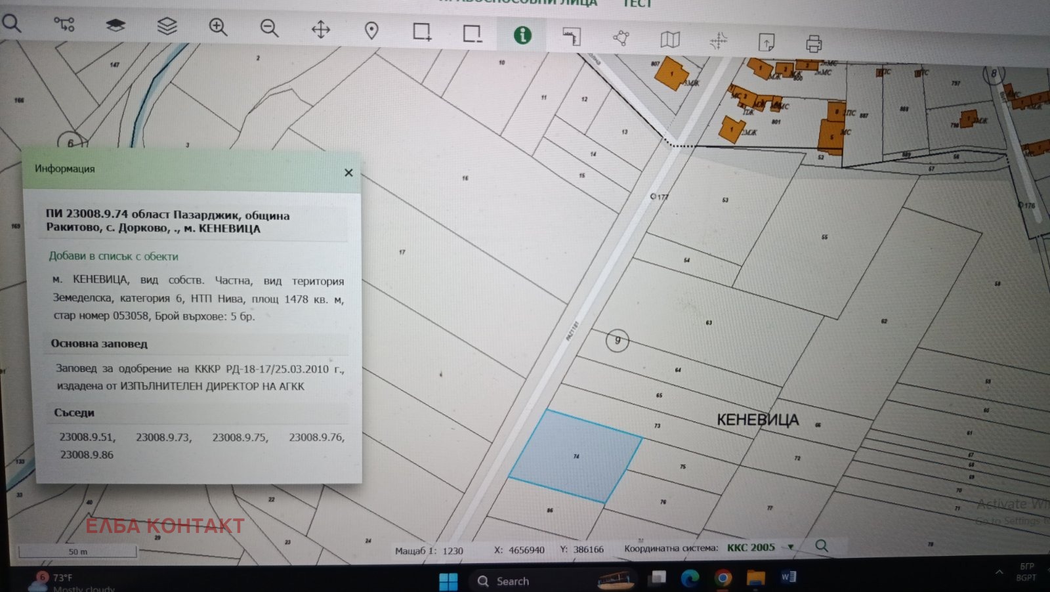Screen dimensions: 1050x592
Task: Click the highlighted blue parcel 74
Action: coord(575,455)
